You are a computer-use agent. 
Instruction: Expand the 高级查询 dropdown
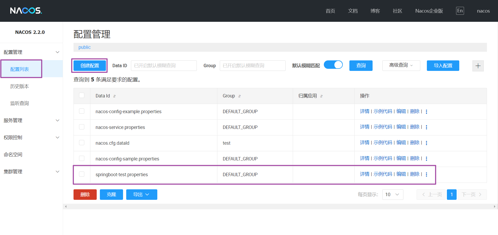[401, 65]
